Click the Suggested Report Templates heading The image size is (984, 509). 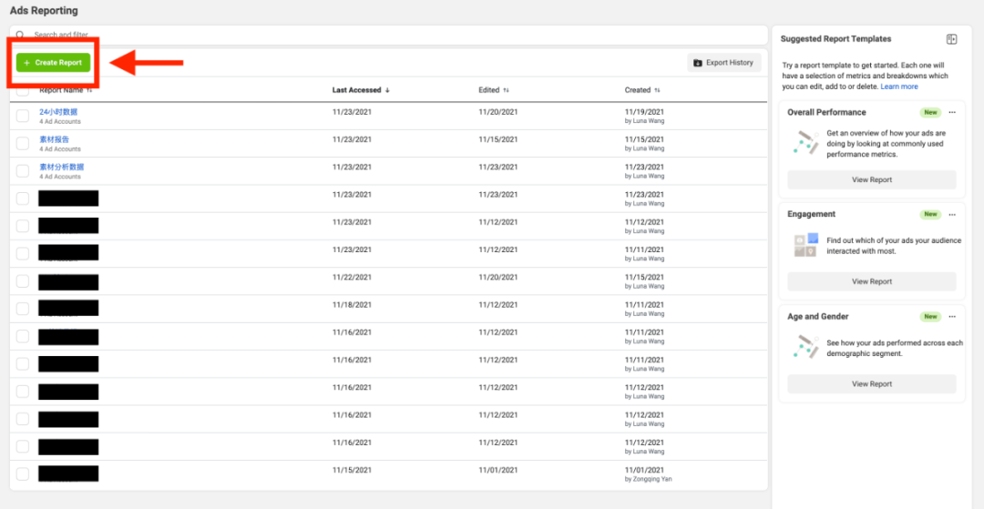click(x=835, y=39)
